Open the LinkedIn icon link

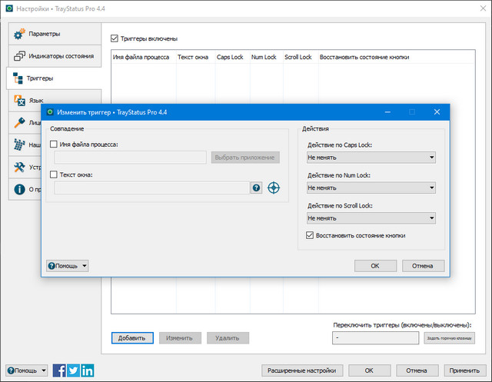coord(87,370)
